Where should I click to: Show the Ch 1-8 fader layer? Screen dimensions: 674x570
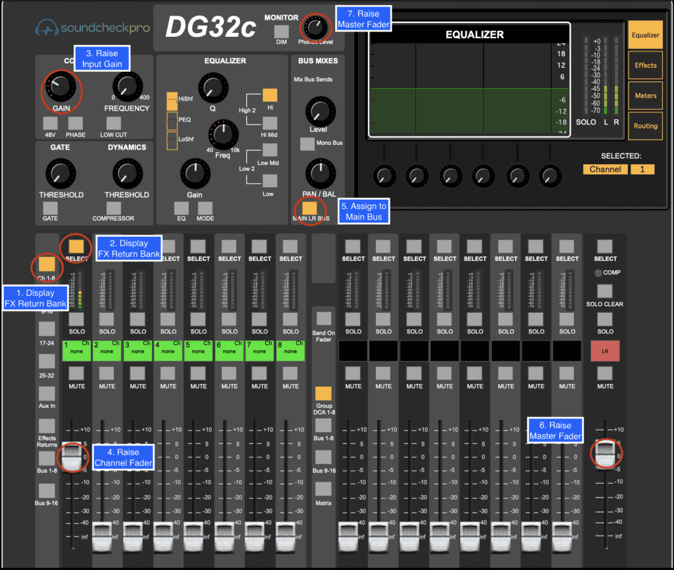[47, 264]
